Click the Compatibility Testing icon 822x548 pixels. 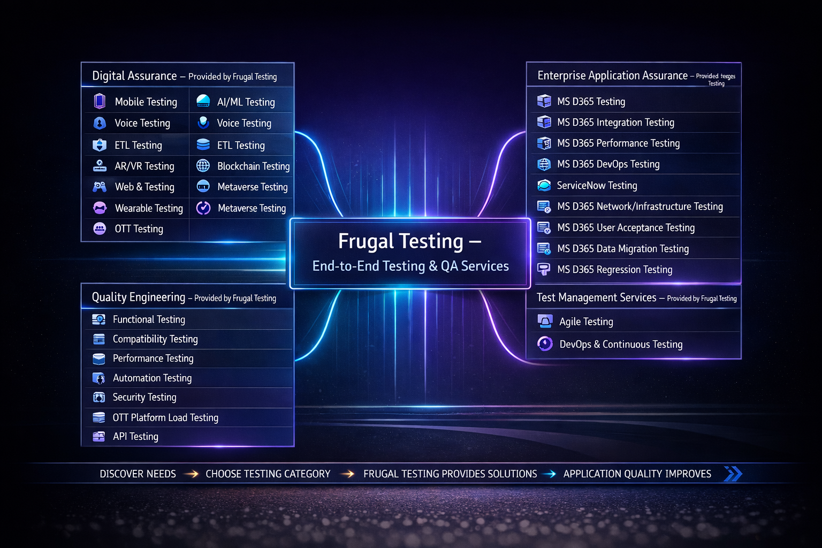tap(99, 339)
